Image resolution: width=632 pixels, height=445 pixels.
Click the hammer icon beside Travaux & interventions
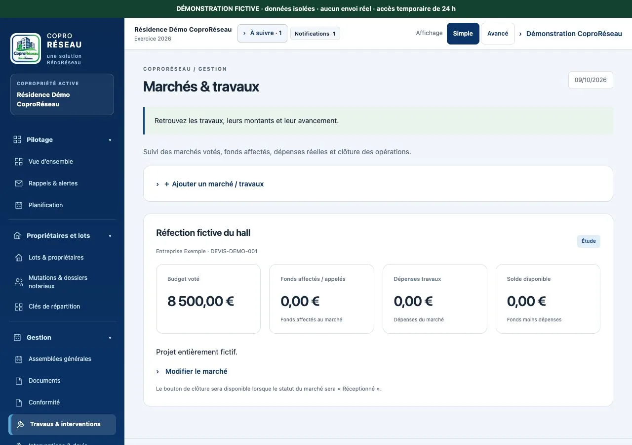[x=20, y=424]
